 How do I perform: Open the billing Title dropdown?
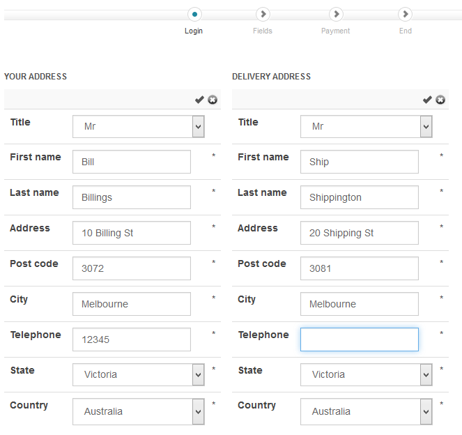click(x=138, y=126)
